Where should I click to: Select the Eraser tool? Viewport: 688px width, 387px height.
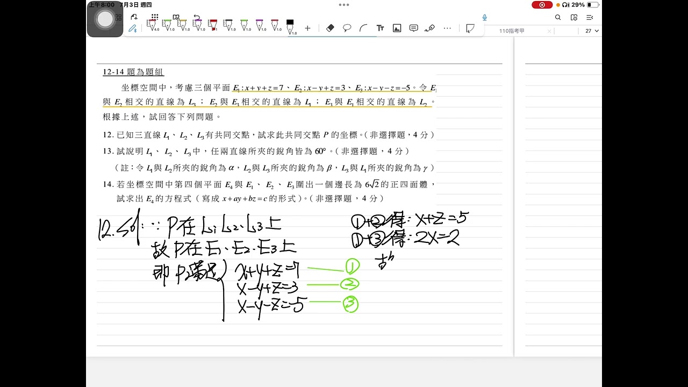click(330, 28)
